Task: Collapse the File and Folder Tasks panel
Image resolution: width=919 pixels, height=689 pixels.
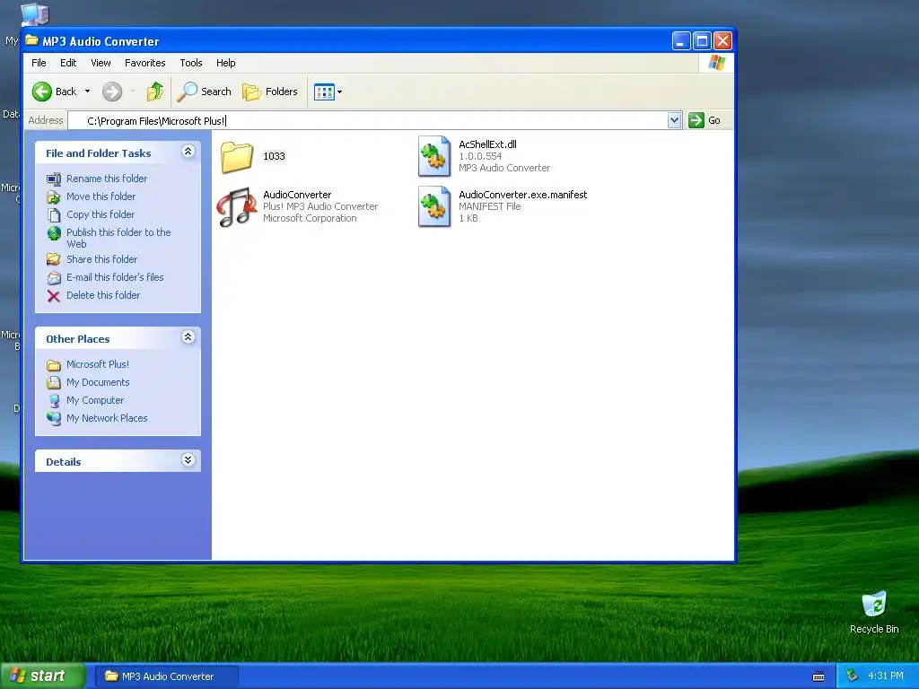Action: click(188, 152)
